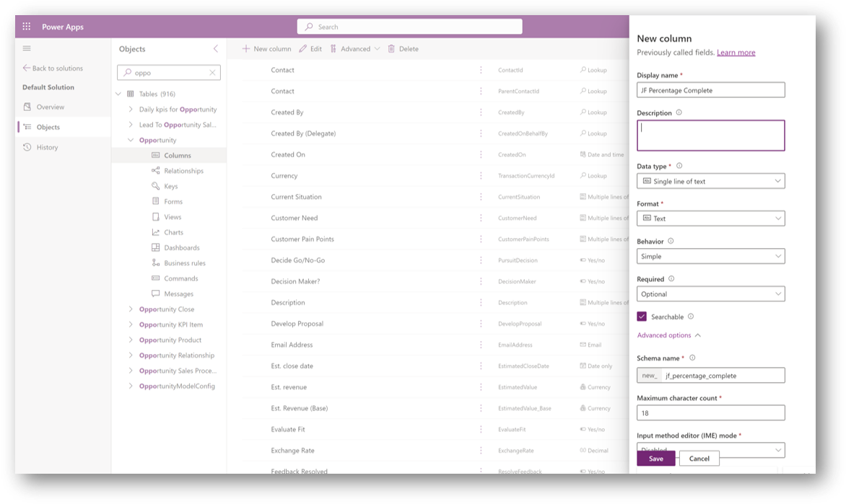Select Overview in the left navigation
Screen dimensions: 846x504
[x=50, y=107]
